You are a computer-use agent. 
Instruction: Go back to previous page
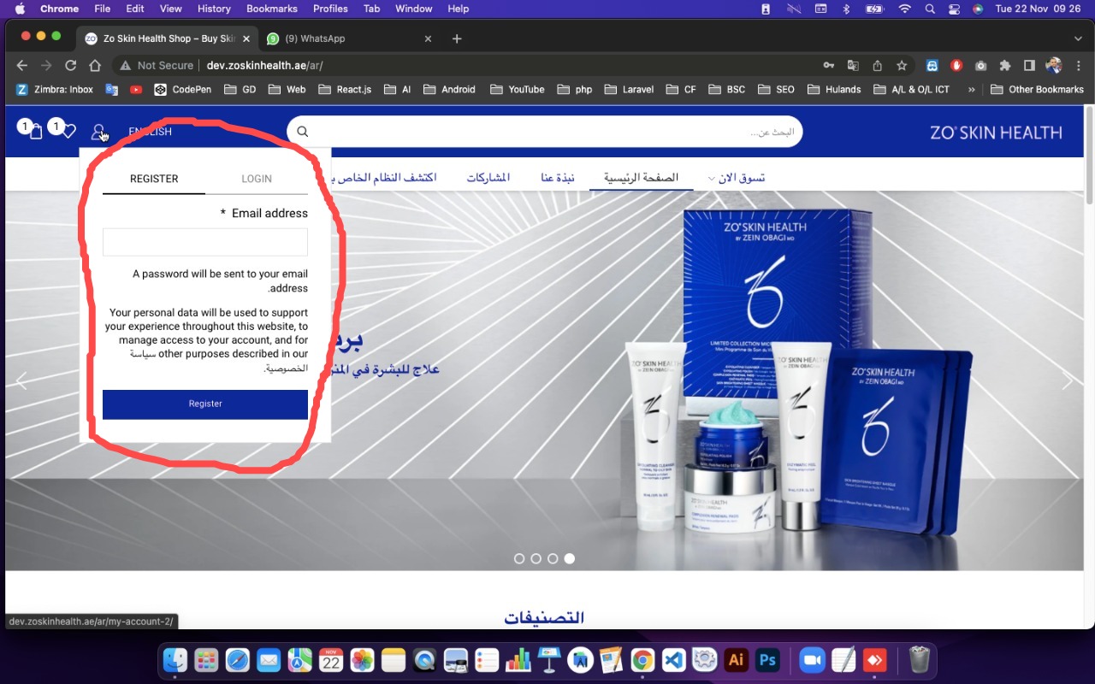tap(22, 65)
